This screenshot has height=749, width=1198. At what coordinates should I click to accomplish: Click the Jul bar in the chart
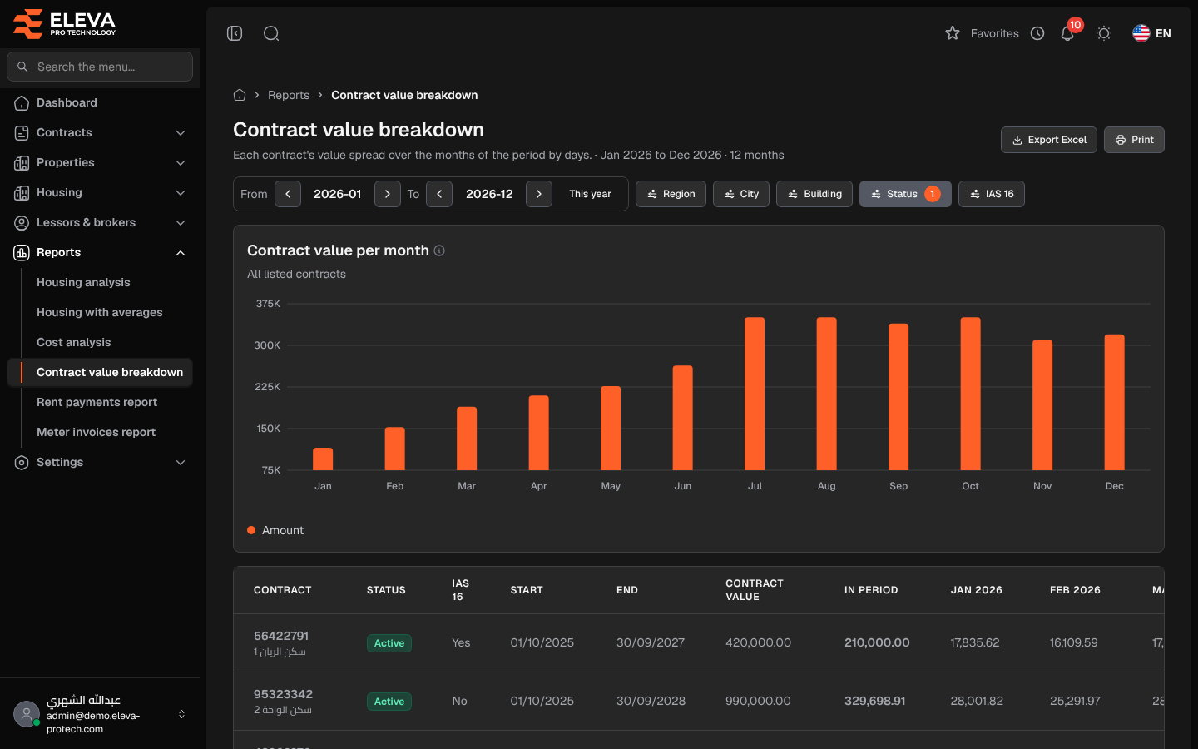pos(755,394)
